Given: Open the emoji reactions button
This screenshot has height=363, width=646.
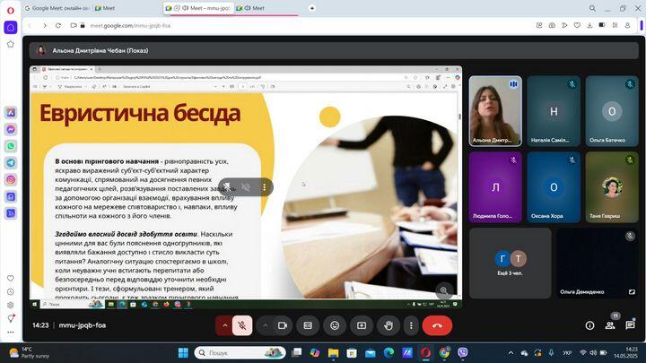Looking at the screenshot, I should pos(335,325).
